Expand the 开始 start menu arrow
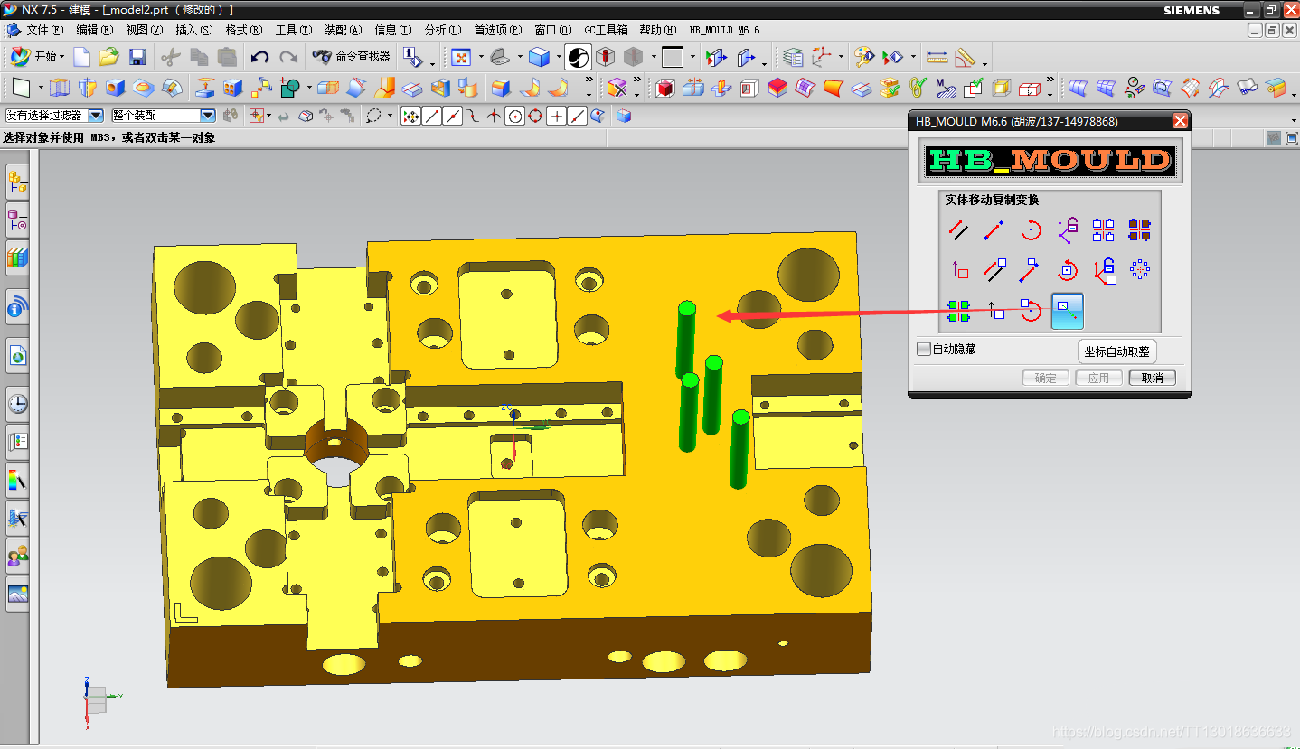Viewport: 1300px width, 749px height. coord(62,57)
